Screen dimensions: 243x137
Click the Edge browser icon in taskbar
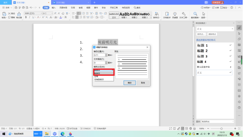click(x=63, y=134)
